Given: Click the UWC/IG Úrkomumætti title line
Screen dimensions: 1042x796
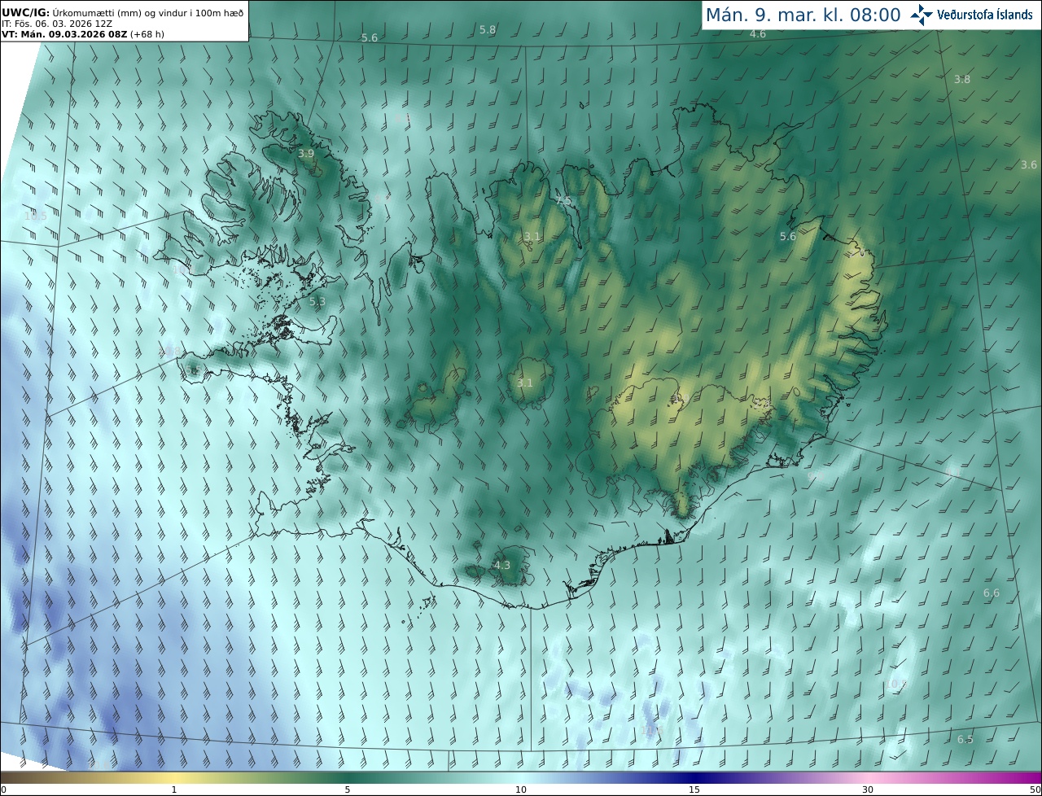Looking at the screenshot, I should click(x=123, y=12).
